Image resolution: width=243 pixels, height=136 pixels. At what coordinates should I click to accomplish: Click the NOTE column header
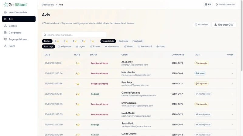tap(77, 55)
